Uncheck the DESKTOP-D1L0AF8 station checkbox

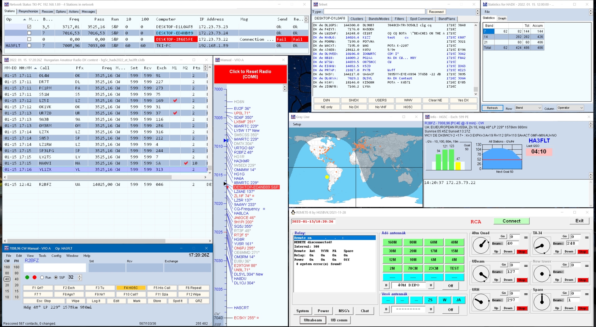(29, 27)
